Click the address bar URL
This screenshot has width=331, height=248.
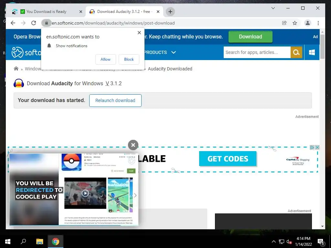click(x=113, y=23)
